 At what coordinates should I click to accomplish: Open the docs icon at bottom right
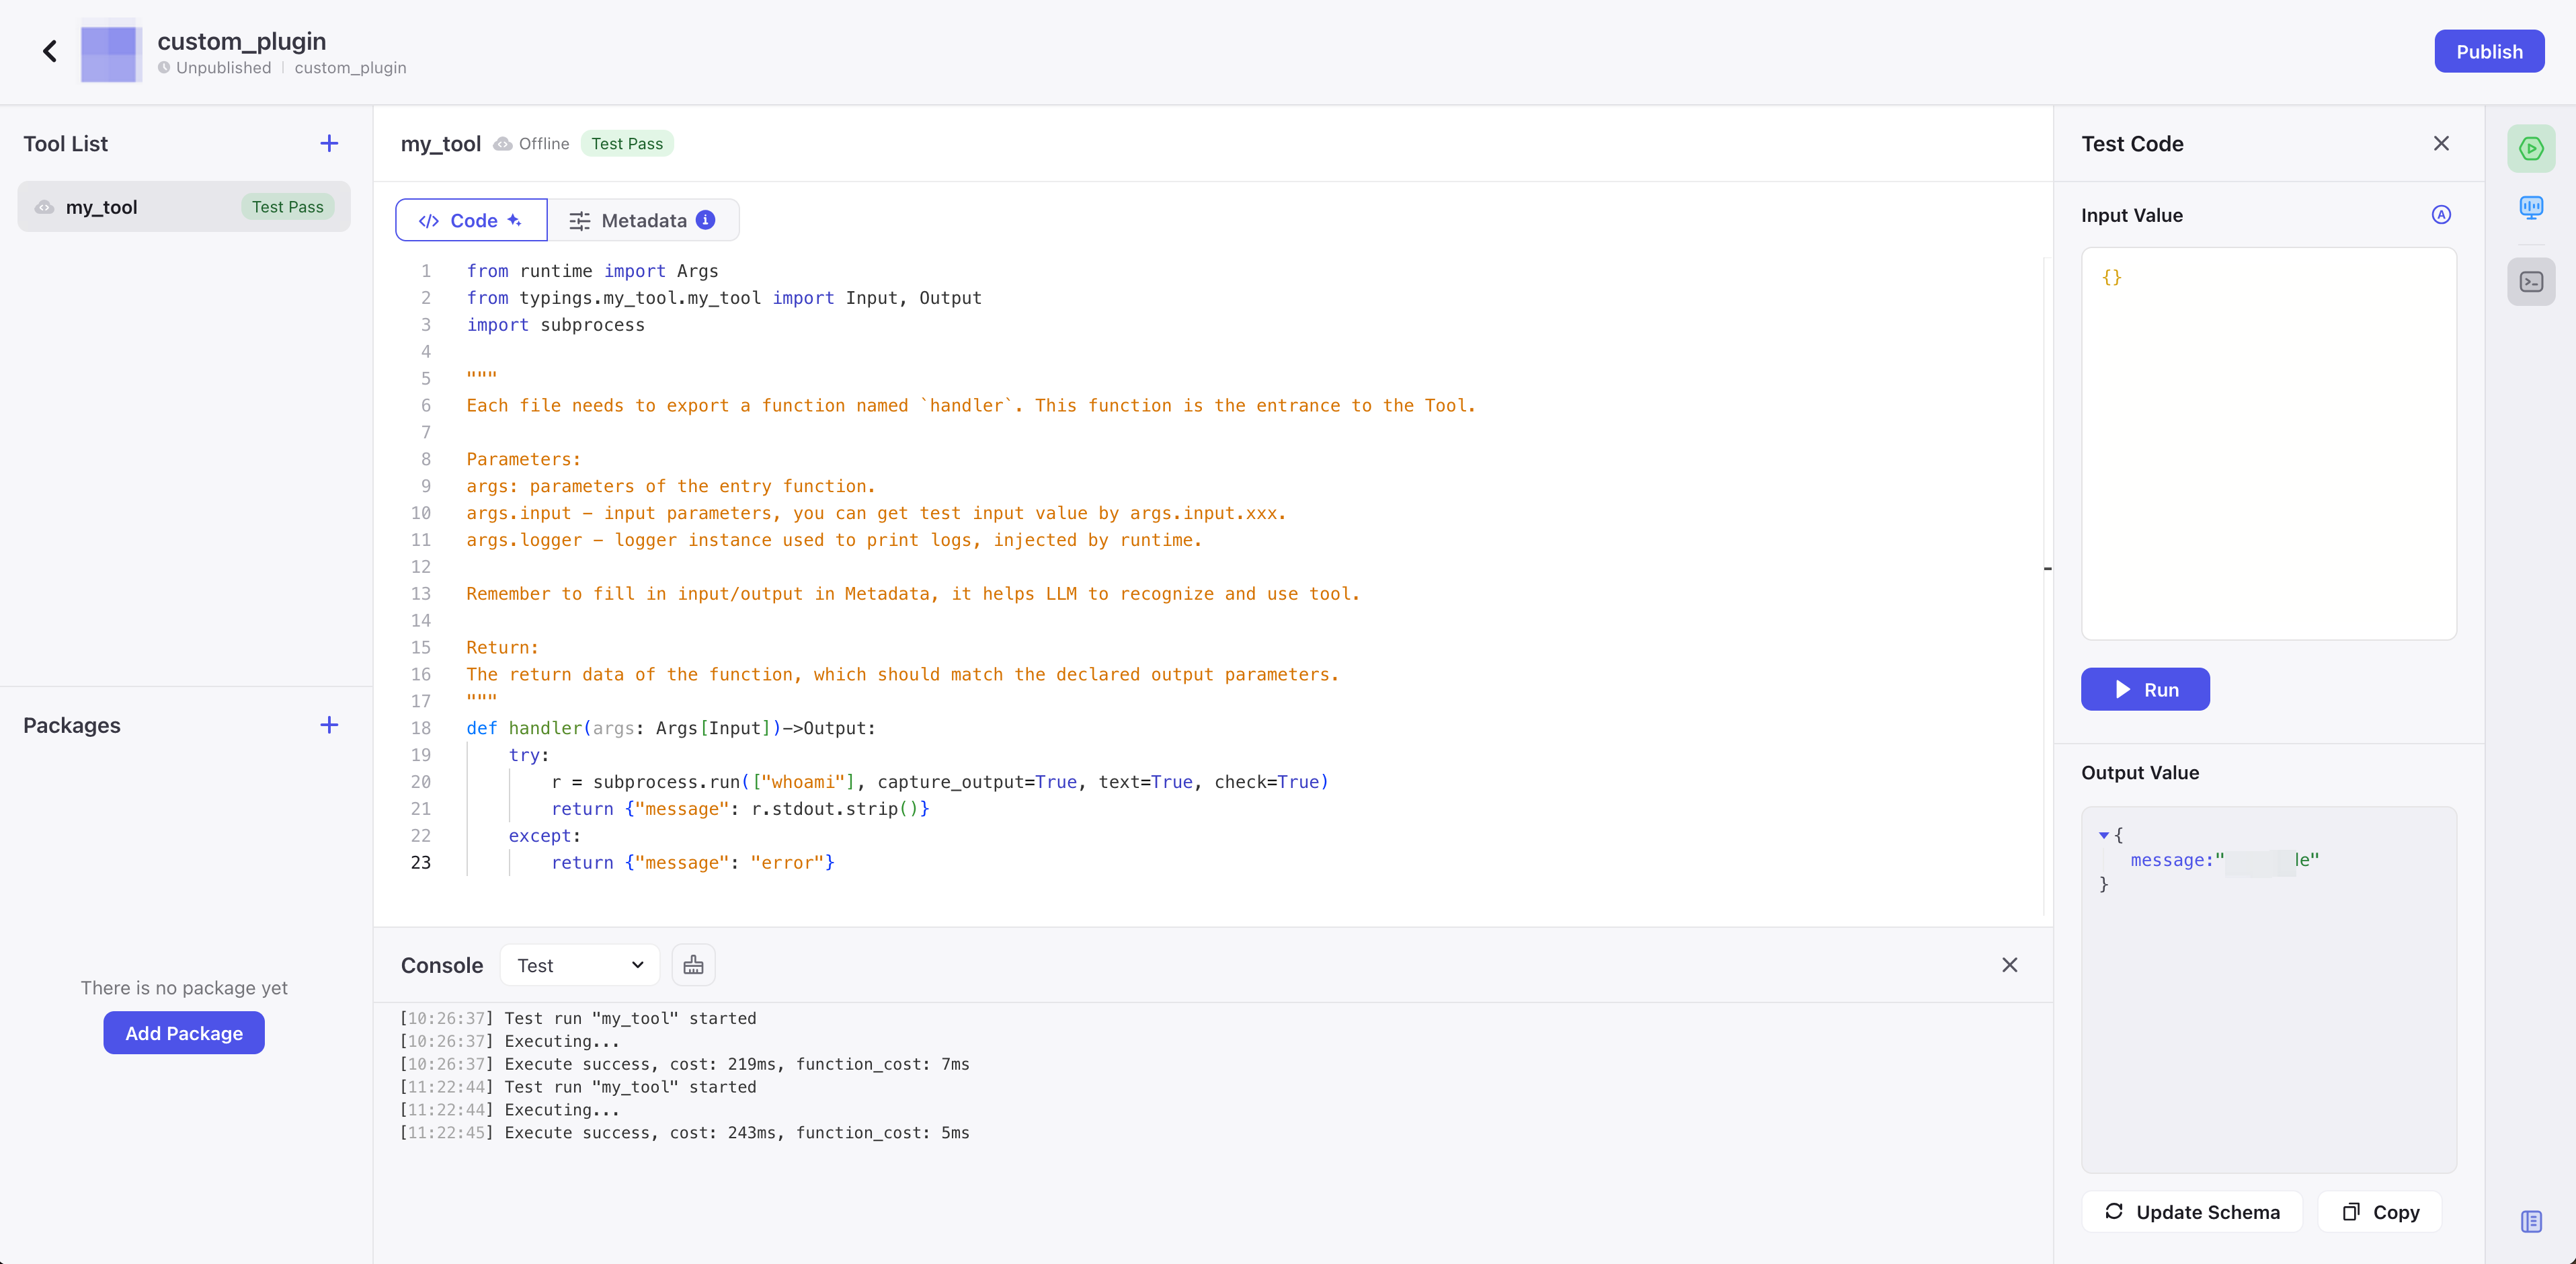click(x=2531, y=1221)
